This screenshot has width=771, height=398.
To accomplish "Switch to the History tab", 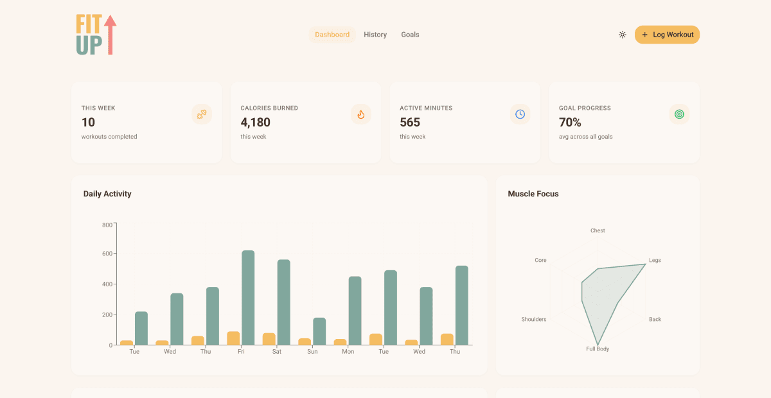I will click(x=375, y=35).
